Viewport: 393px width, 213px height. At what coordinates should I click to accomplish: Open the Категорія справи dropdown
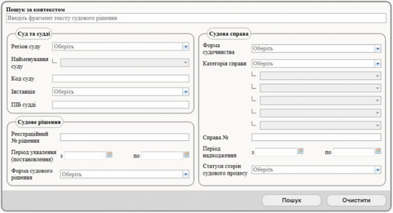click(x=377, y=64)
